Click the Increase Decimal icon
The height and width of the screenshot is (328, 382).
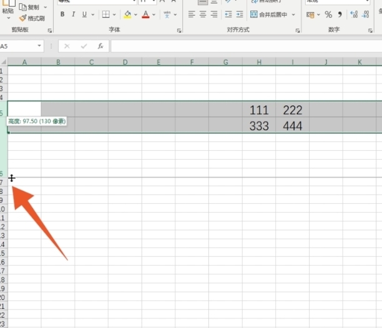(x=354, y=14)
